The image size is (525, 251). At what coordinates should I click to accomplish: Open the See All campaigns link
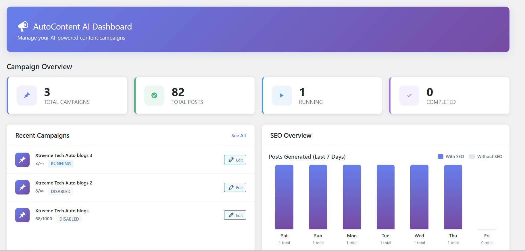(x=239, y=135)
